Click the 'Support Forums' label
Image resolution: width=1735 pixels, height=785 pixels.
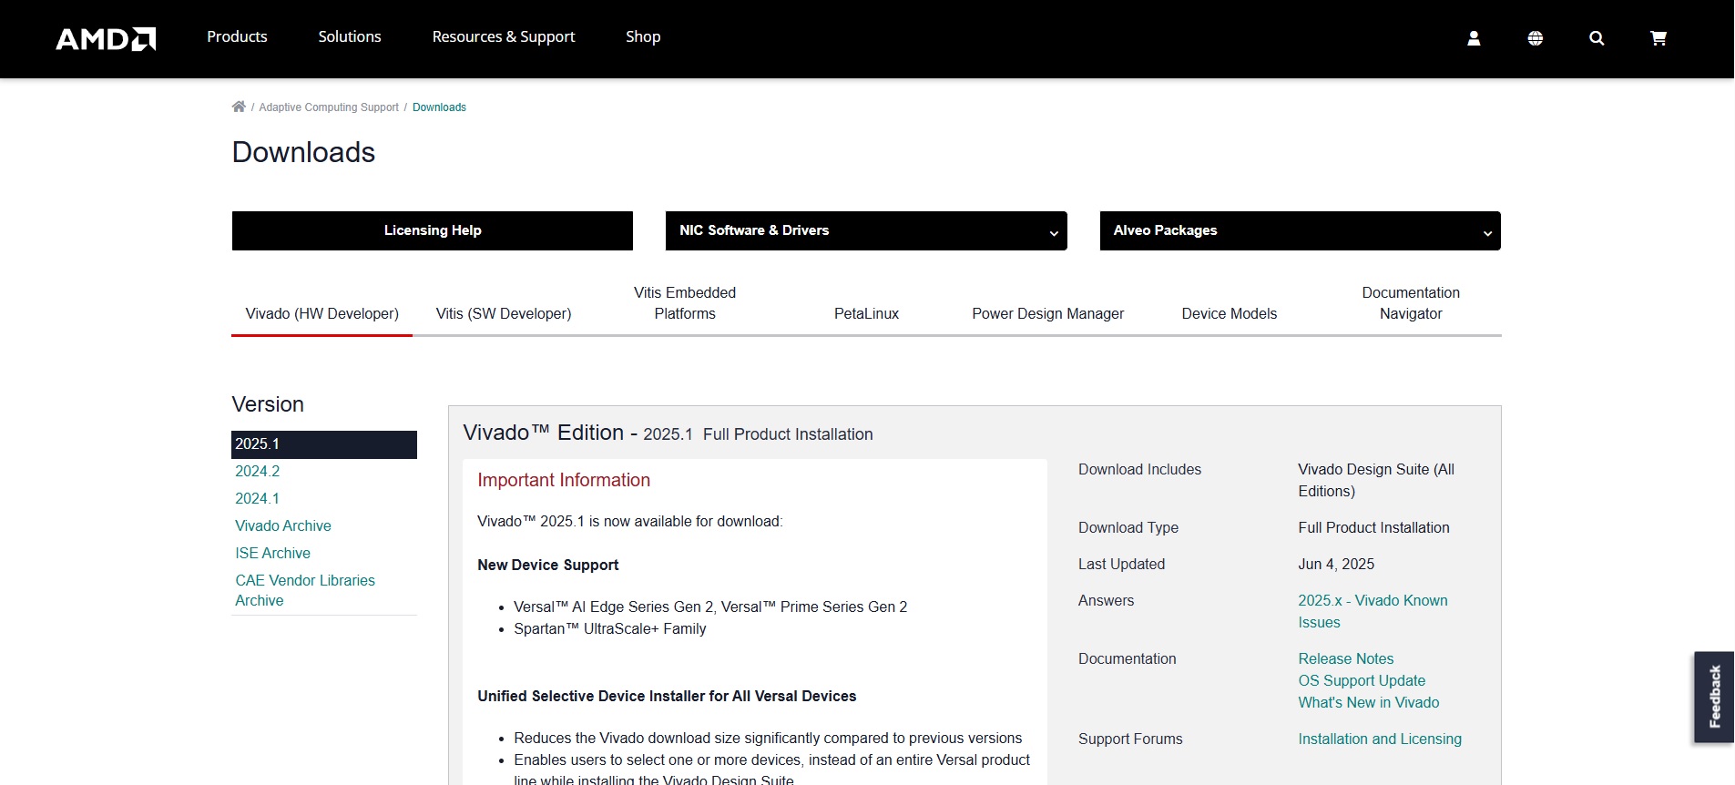pyautogui.click(x=1130, y=739)
